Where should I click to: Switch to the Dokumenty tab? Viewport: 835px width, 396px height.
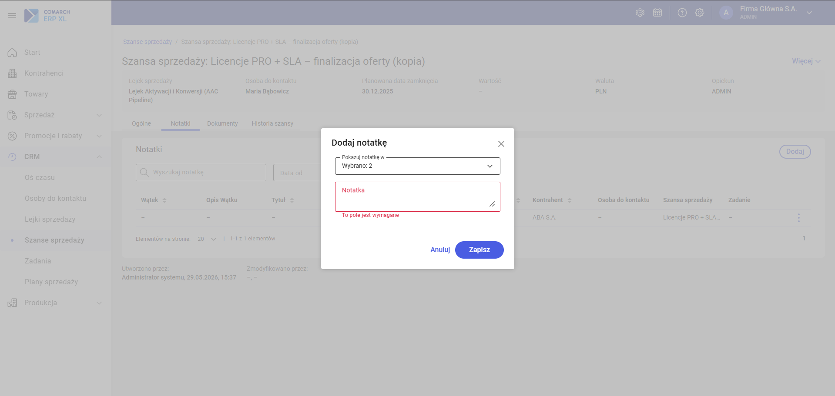pos(222,123)
